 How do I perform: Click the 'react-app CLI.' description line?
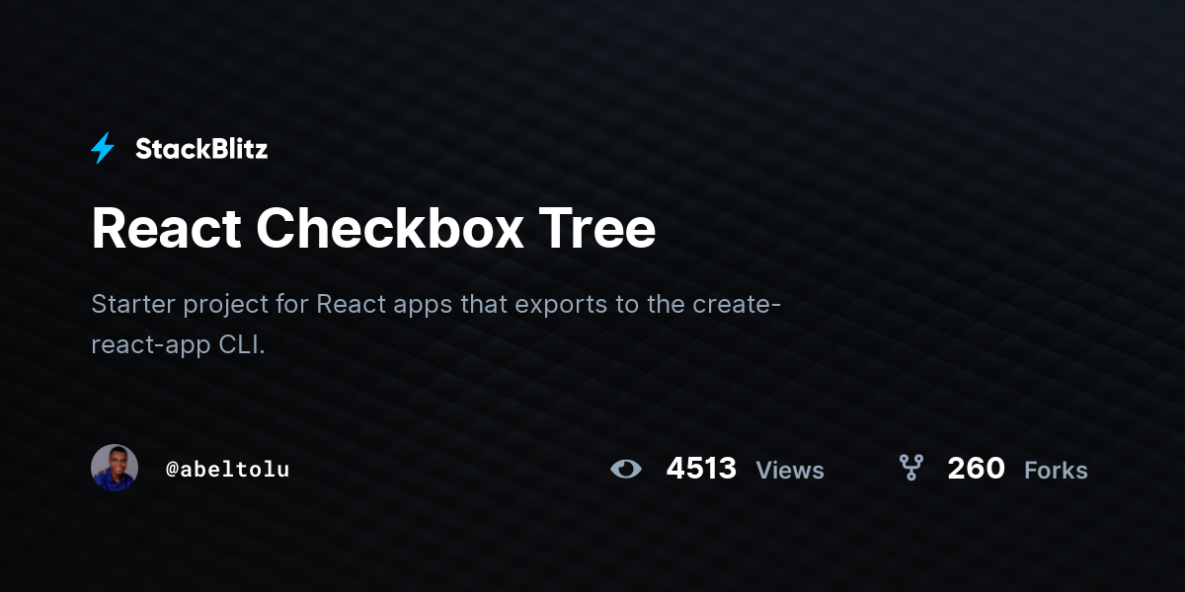pos(179,346)
